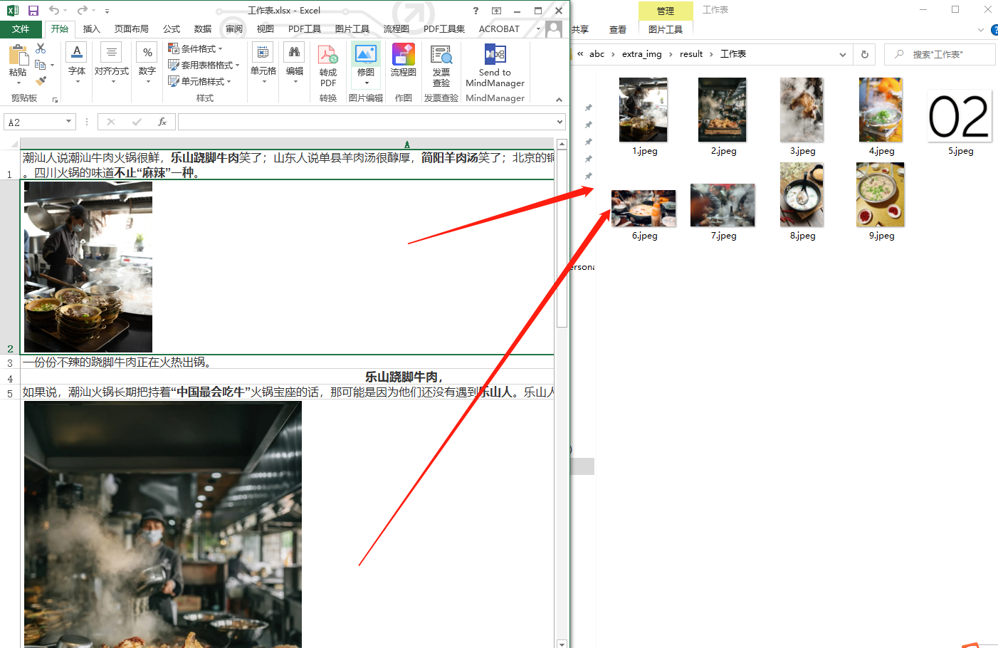Undo the last action
Screen dimensions: 998x648
point(53,10)
